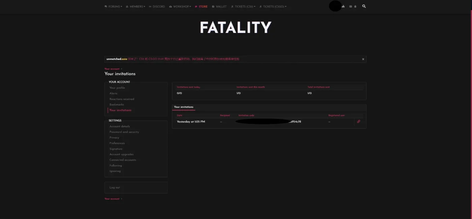Copy invitation link via chain icon

pyautogui.click(x=358, y=122)
